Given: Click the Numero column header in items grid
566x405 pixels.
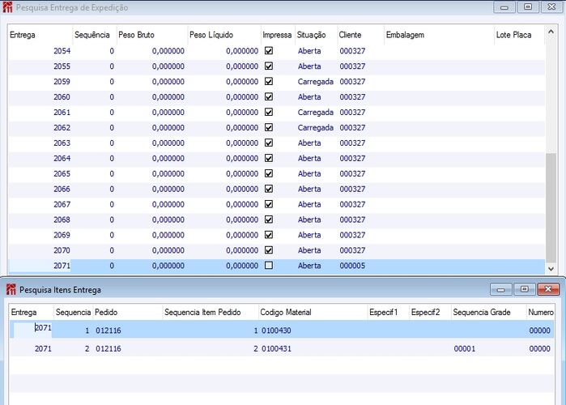Looking at the screenshot, I should tap(540, 312).
